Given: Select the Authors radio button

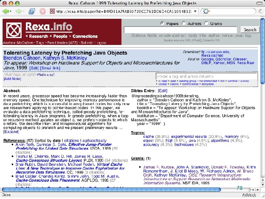Looking at the screenshot, I should [184, 23].
